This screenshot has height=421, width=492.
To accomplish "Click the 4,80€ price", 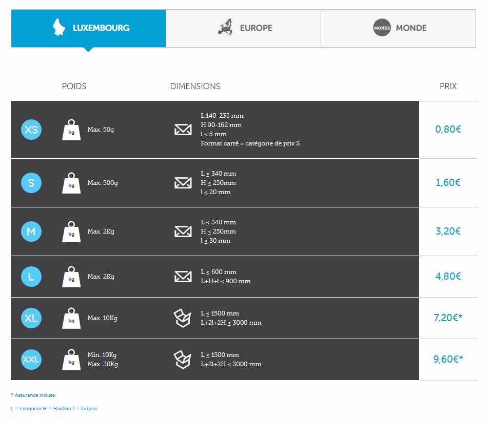I will [x=448, y=276].
